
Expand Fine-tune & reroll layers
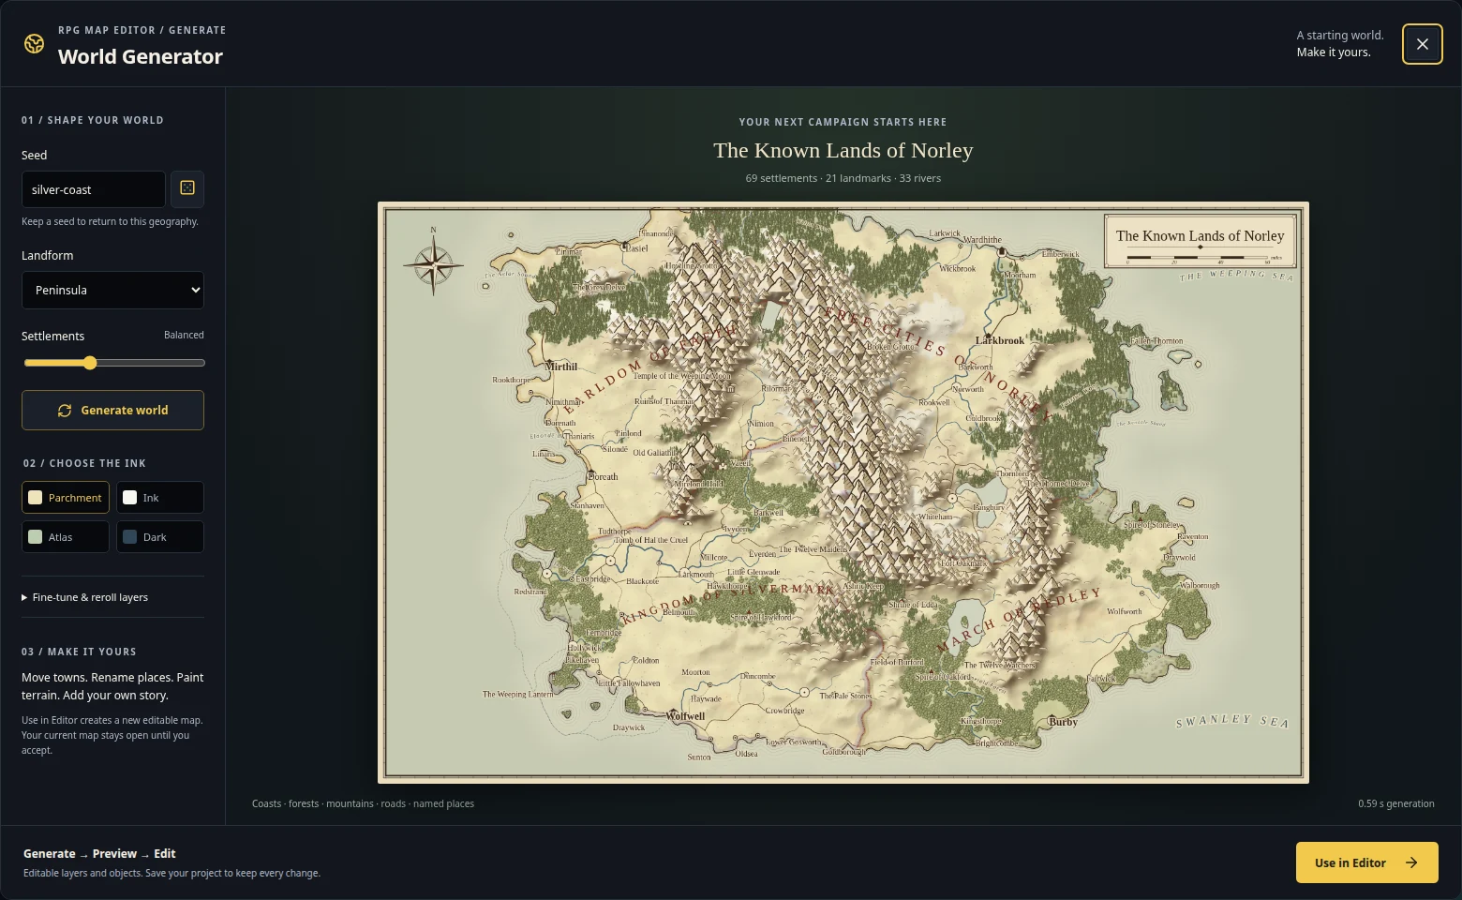click(x=84, y=597)
